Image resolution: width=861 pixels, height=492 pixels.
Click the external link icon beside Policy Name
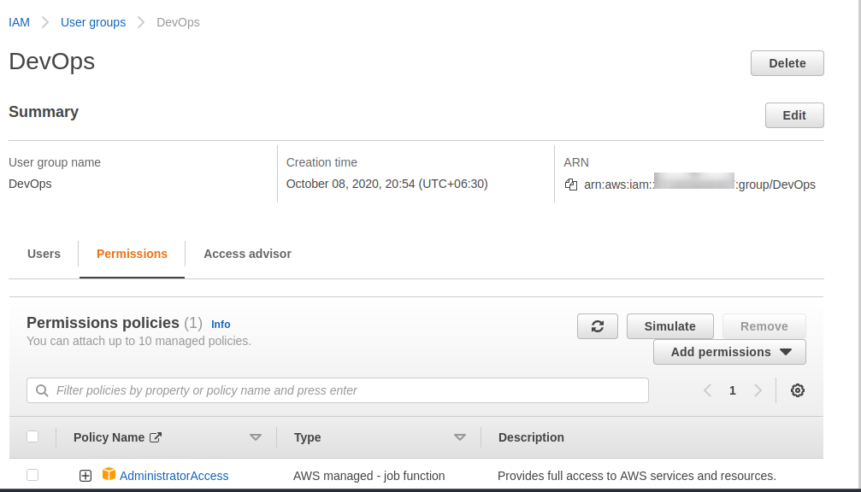(x=156, y=437)
